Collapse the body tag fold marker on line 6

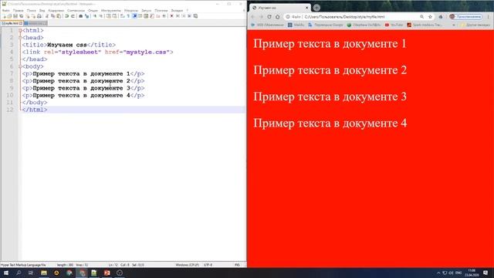pos(20,66)
